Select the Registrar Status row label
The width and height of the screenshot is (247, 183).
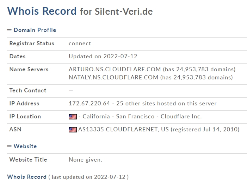pos(32,43)
